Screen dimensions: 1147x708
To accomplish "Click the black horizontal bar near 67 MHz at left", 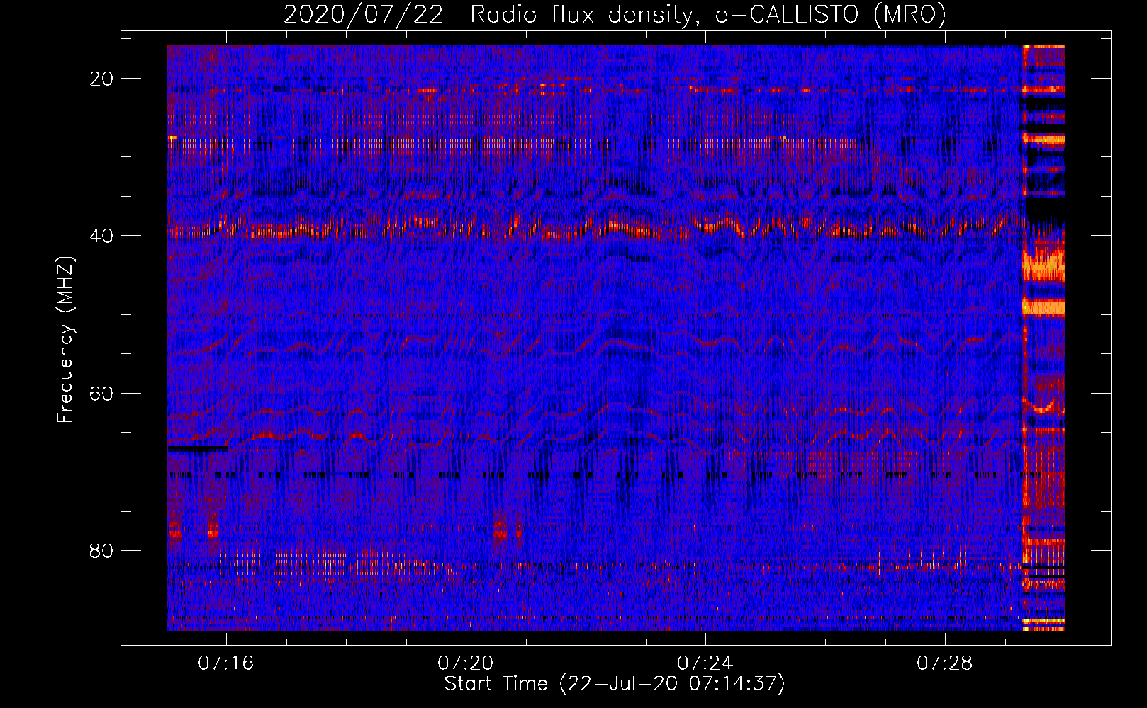I will click(x=198, y=448).
